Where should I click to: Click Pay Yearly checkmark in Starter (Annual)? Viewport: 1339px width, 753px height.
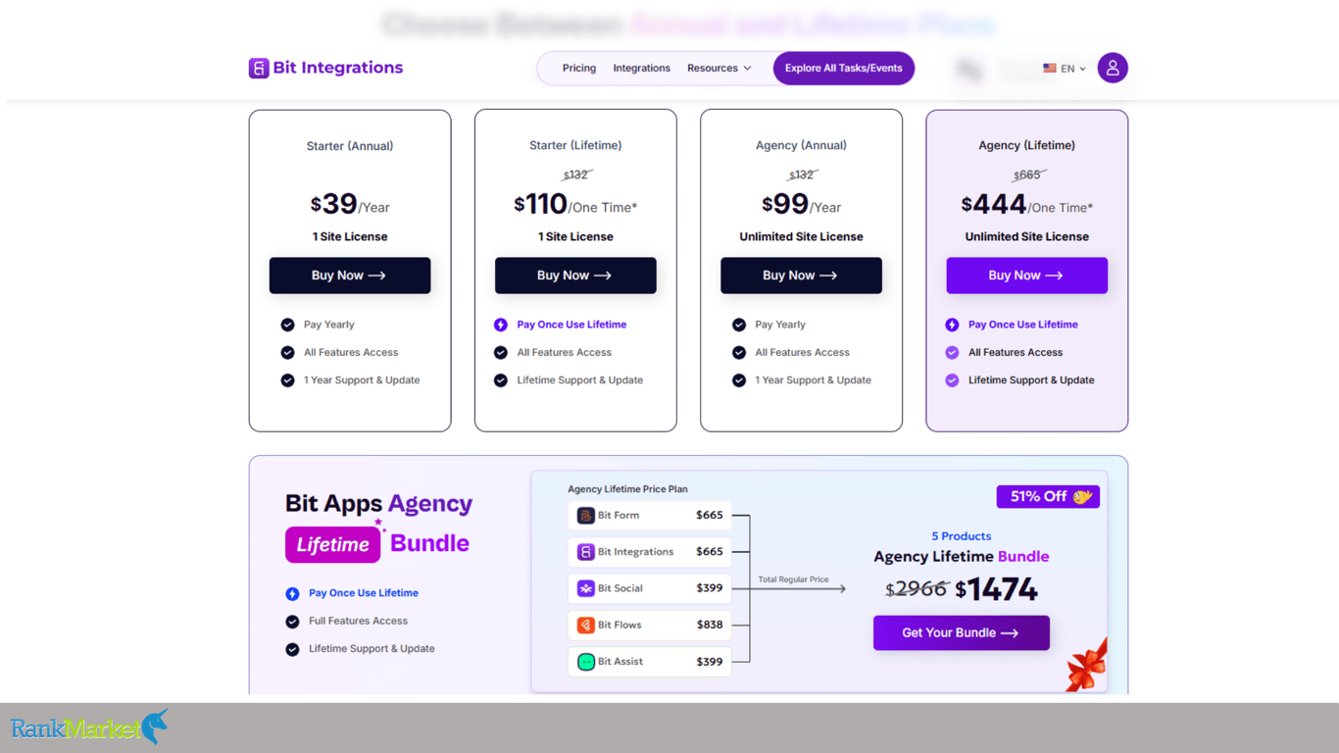[x=287, y=325]
